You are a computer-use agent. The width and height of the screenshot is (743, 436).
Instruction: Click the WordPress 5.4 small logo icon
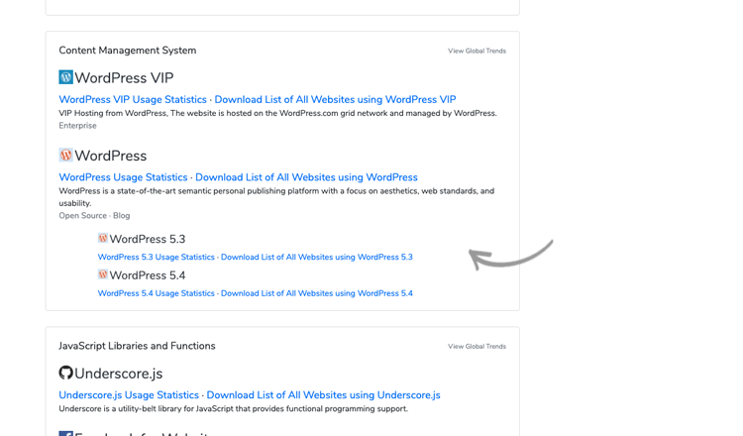[103, 273]
